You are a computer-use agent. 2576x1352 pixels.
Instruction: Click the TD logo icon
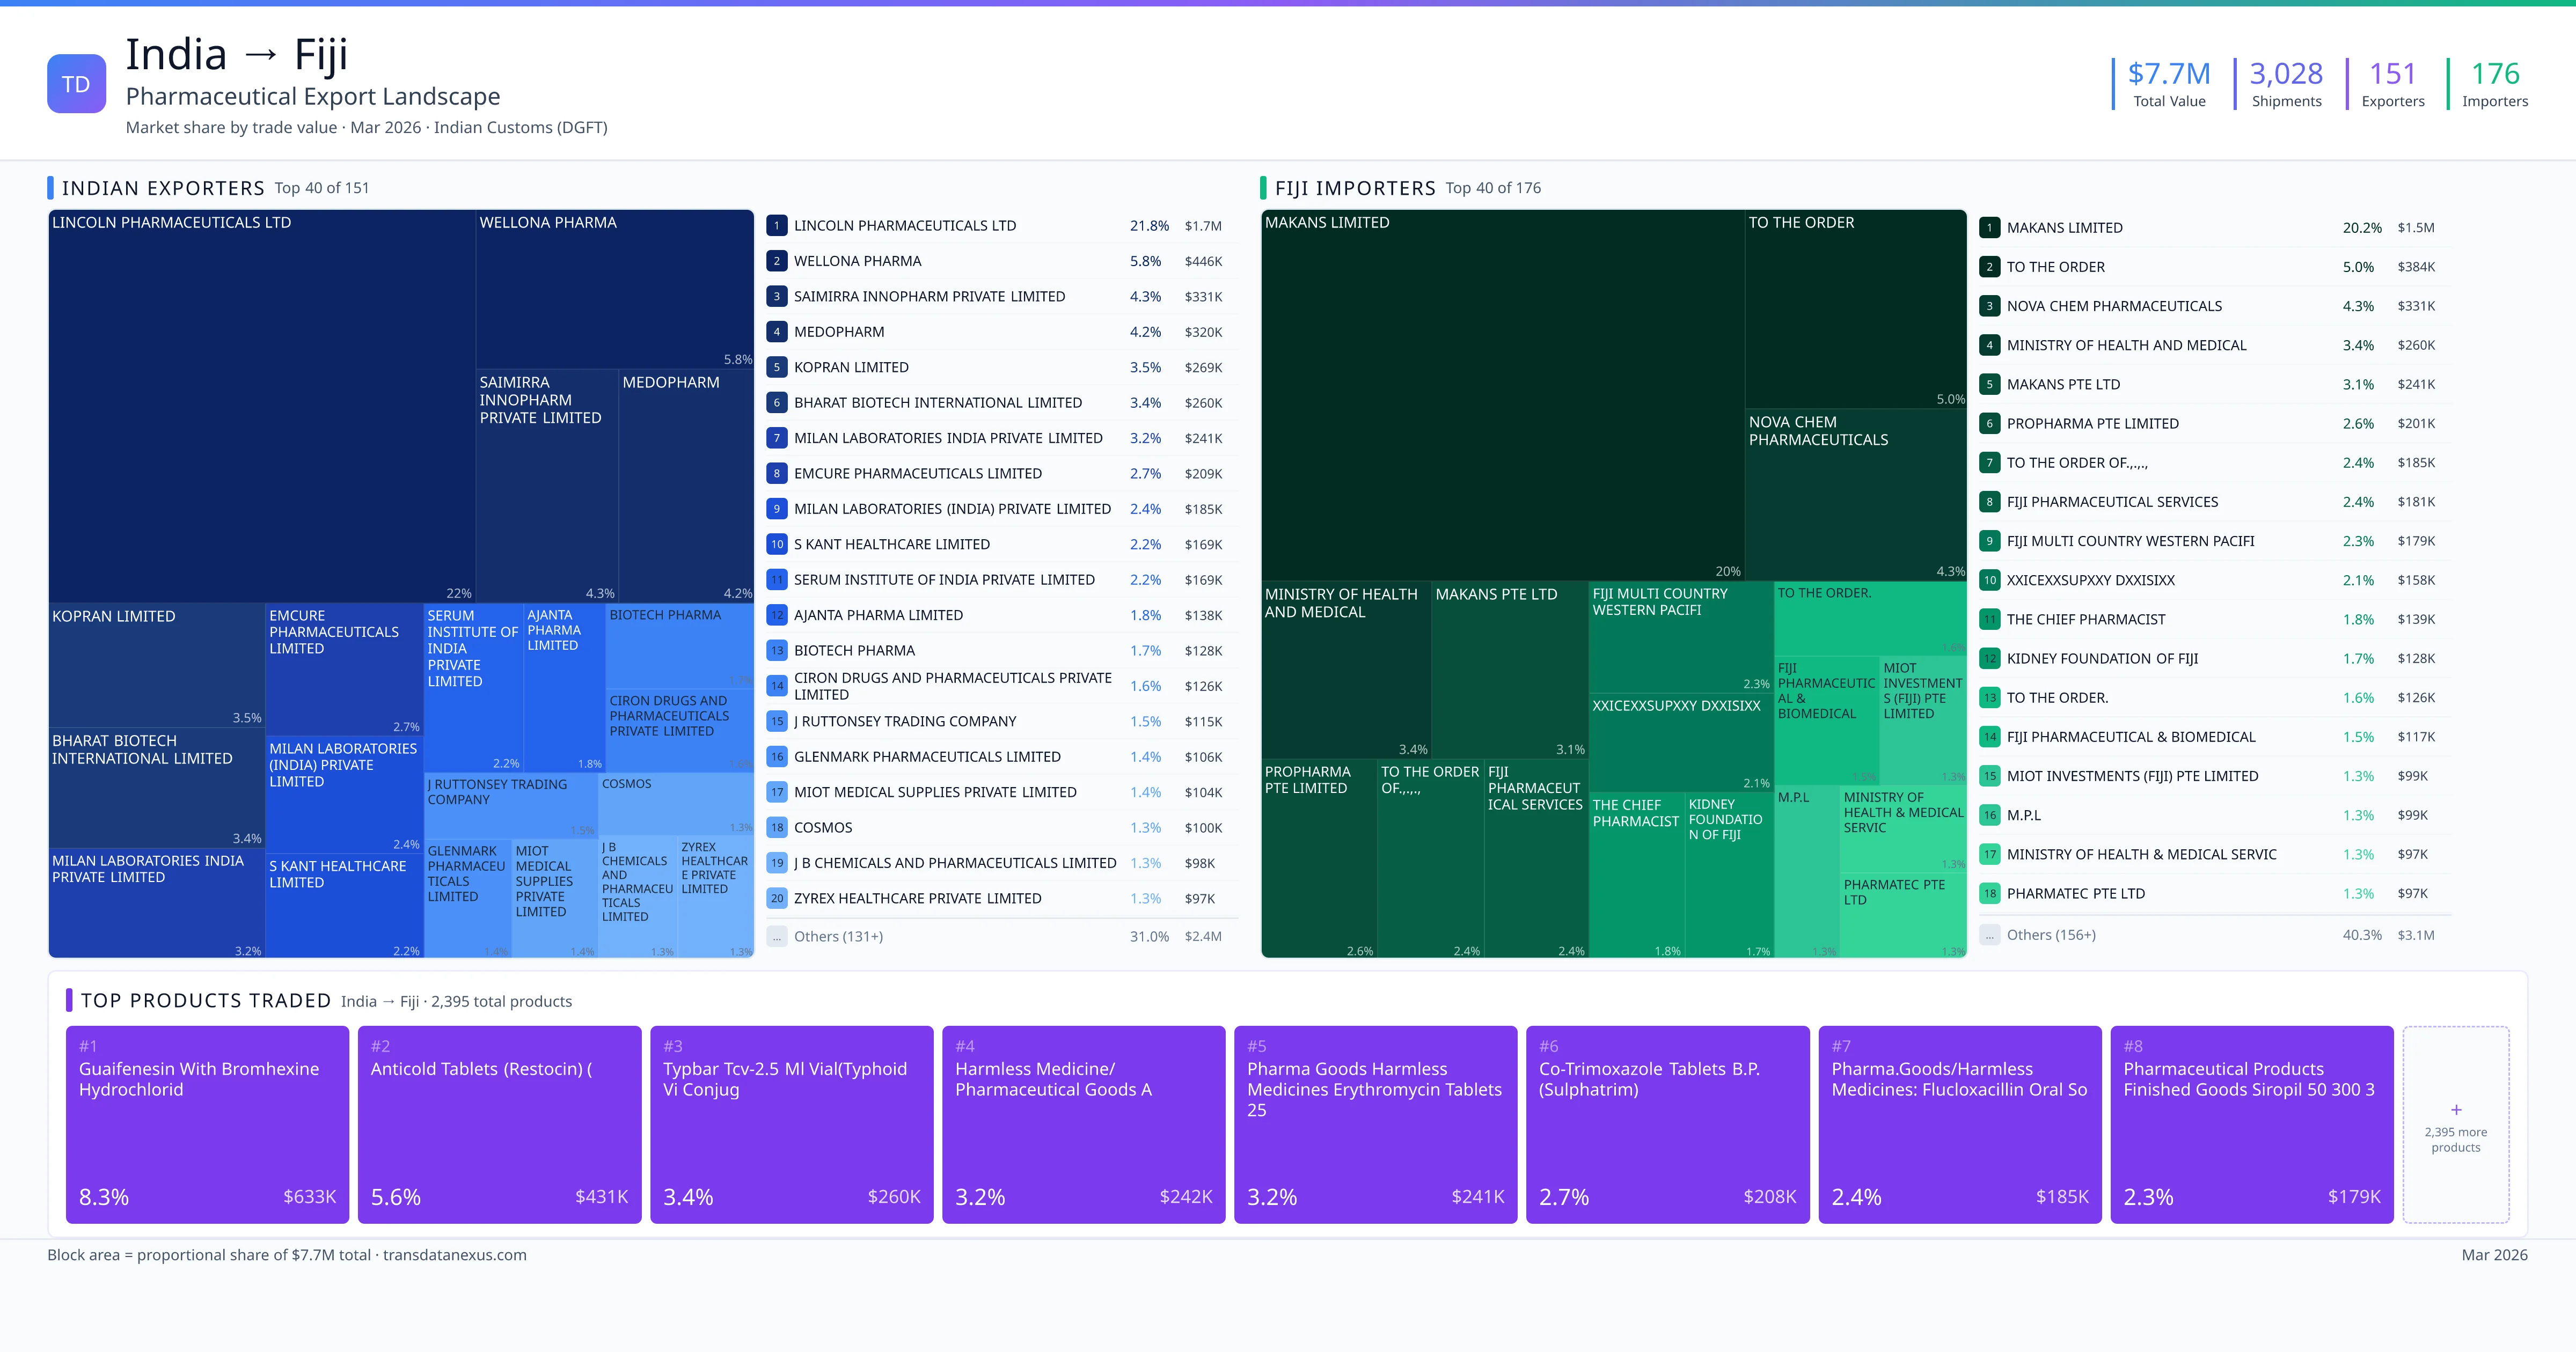pyautogui.click(x=76, y=84)
